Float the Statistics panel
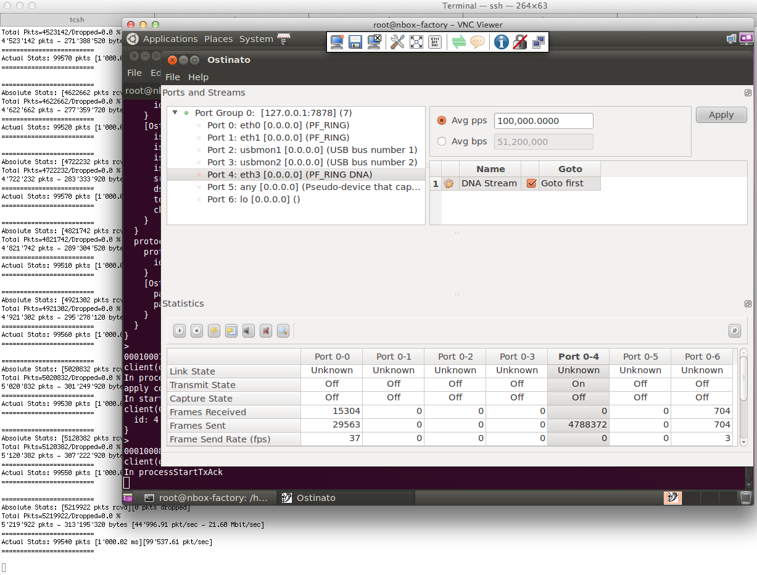Screen dimensions: 757x575 pos(748,304)
